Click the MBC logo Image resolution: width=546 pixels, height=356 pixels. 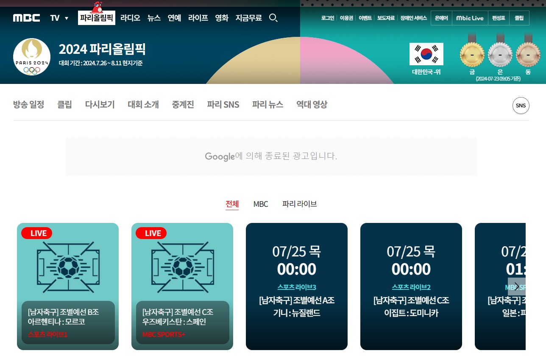tap(26, 17)
